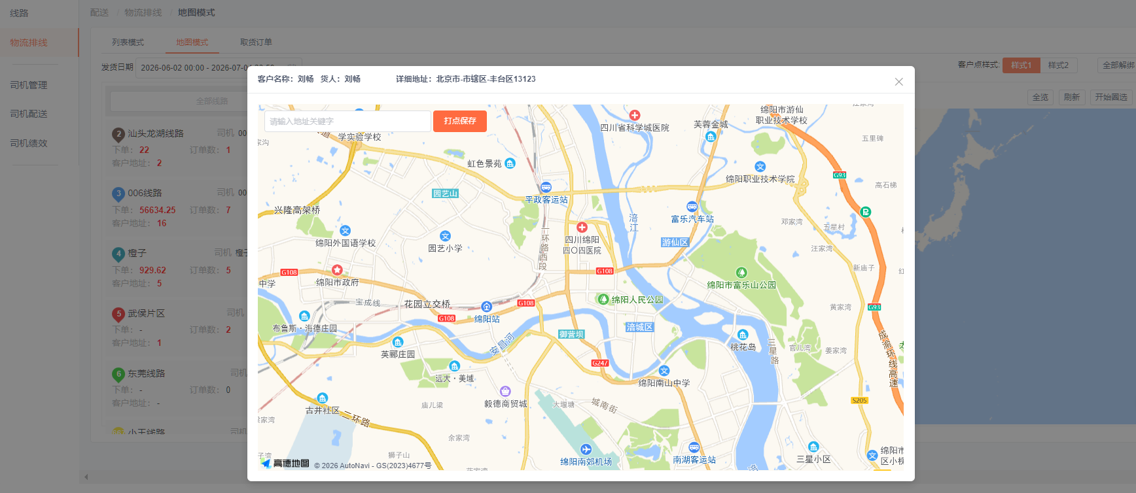The width and height of the screenshot is (1136, 493).
Task: Click the 绵阳南山中学 school icon
Action: click(664, 371)
